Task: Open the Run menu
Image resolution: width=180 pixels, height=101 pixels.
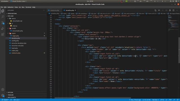Action: coord(23,7)
